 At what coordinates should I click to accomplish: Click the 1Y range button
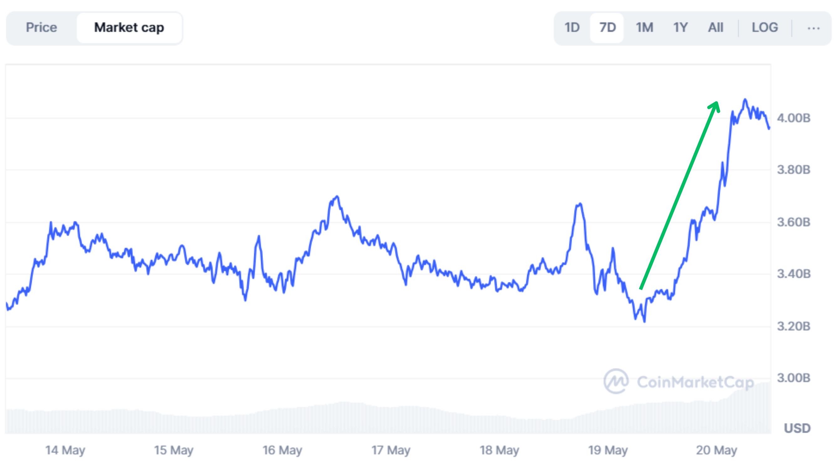pyautogui.click(x=680, y=28)
